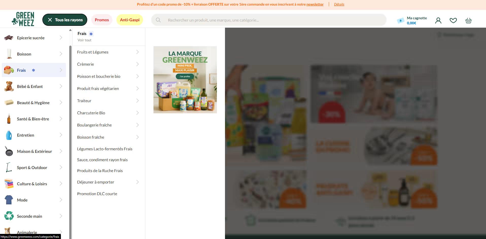Click the Bébé & Enfant teddy bear icon

pos(9,86)
